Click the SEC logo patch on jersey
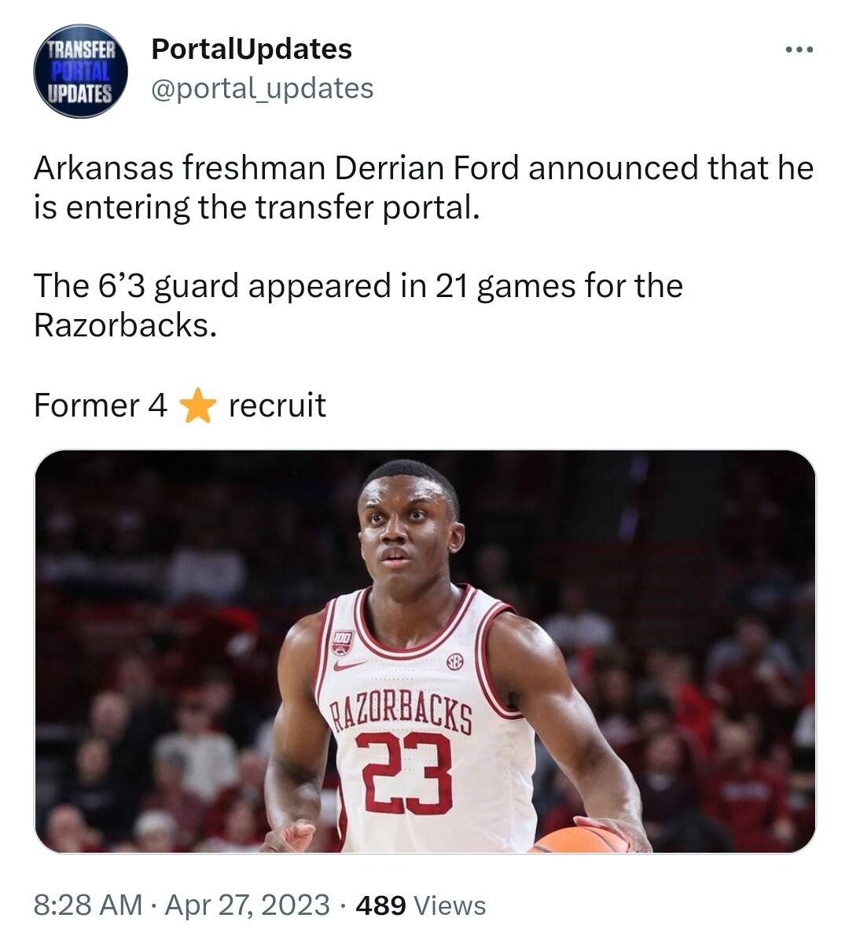The height and width of the screenshot is (951, 849). click(x=454, y=662)
